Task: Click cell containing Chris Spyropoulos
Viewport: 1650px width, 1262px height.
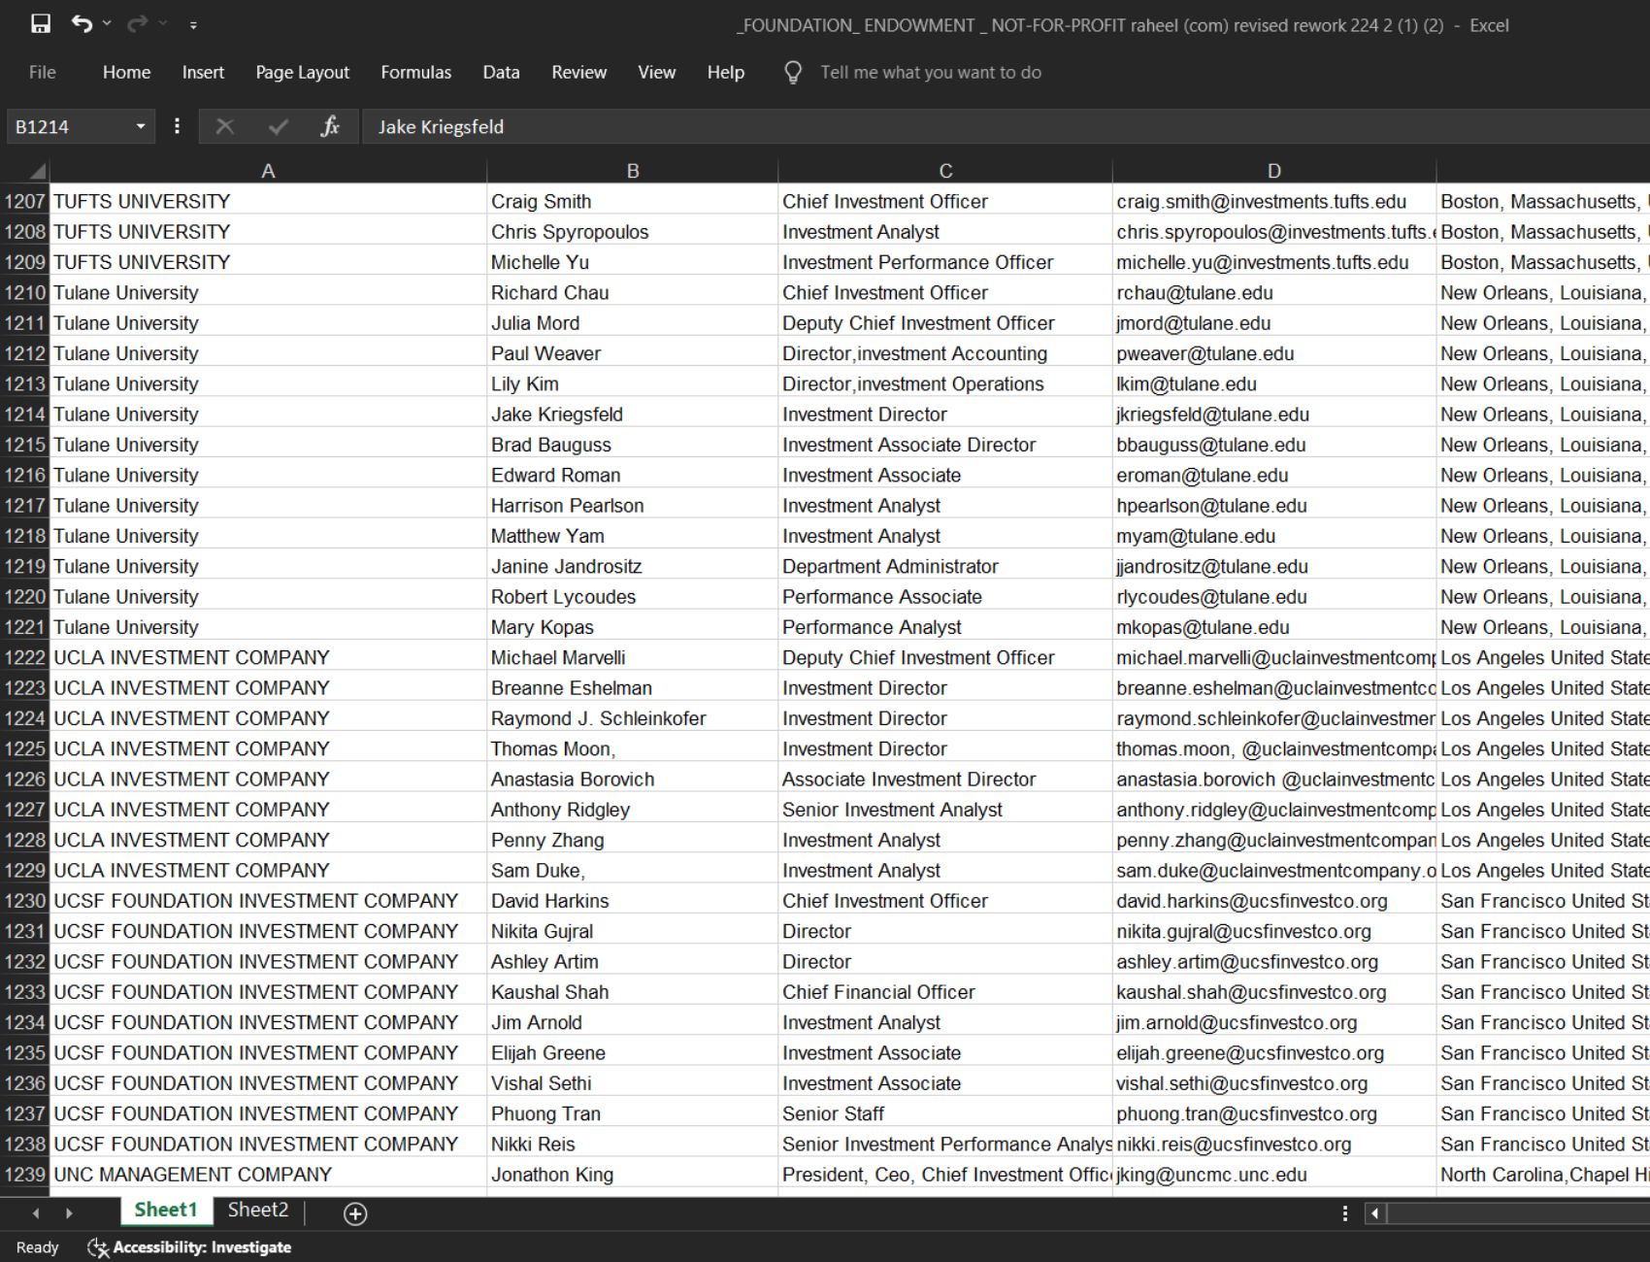Action: [632, 231]
